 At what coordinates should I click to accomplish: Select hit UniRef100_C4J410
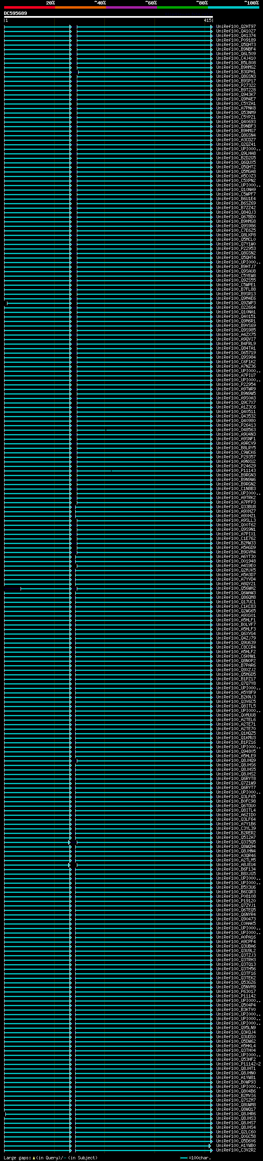[x=235, y=58]
